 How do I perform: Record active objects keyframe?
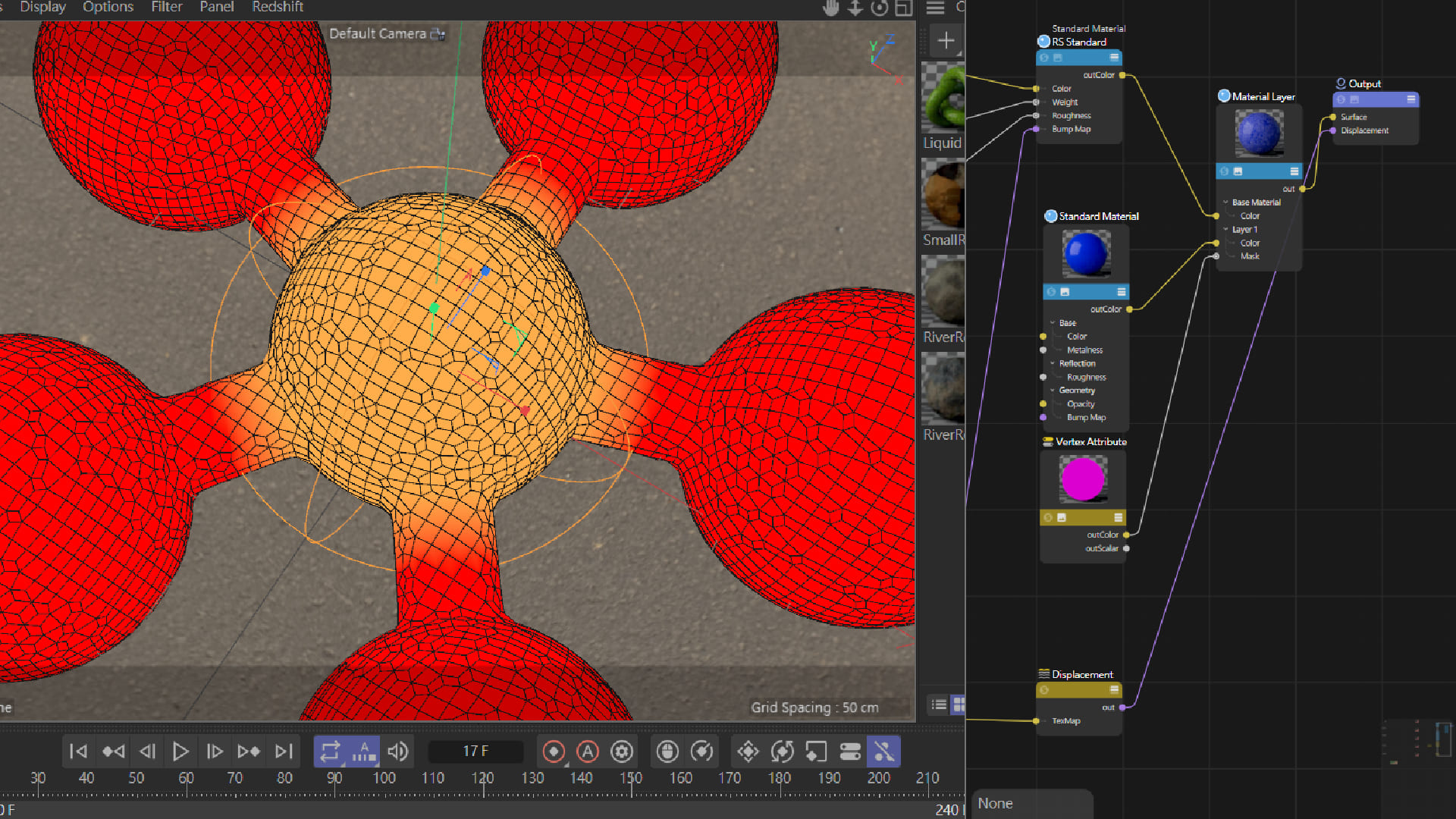[x=554, y=752]
